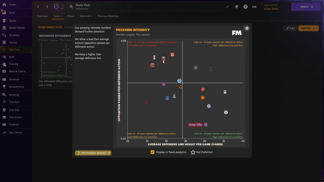Open the help question mark icon
Screen dimensions: 324x182
246,7
